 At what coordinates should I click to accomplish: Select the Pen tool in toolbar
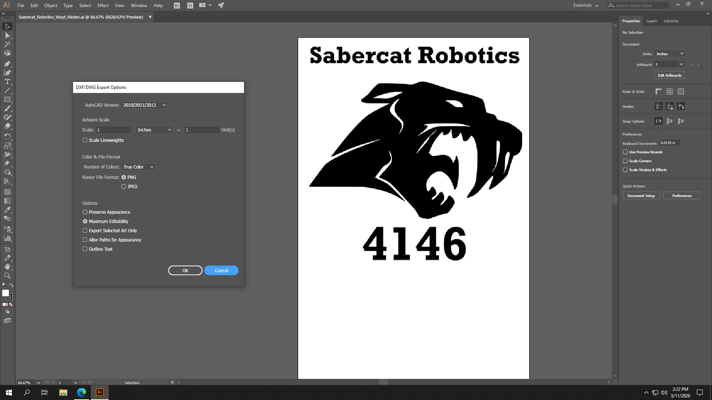[x=7, y=64]
